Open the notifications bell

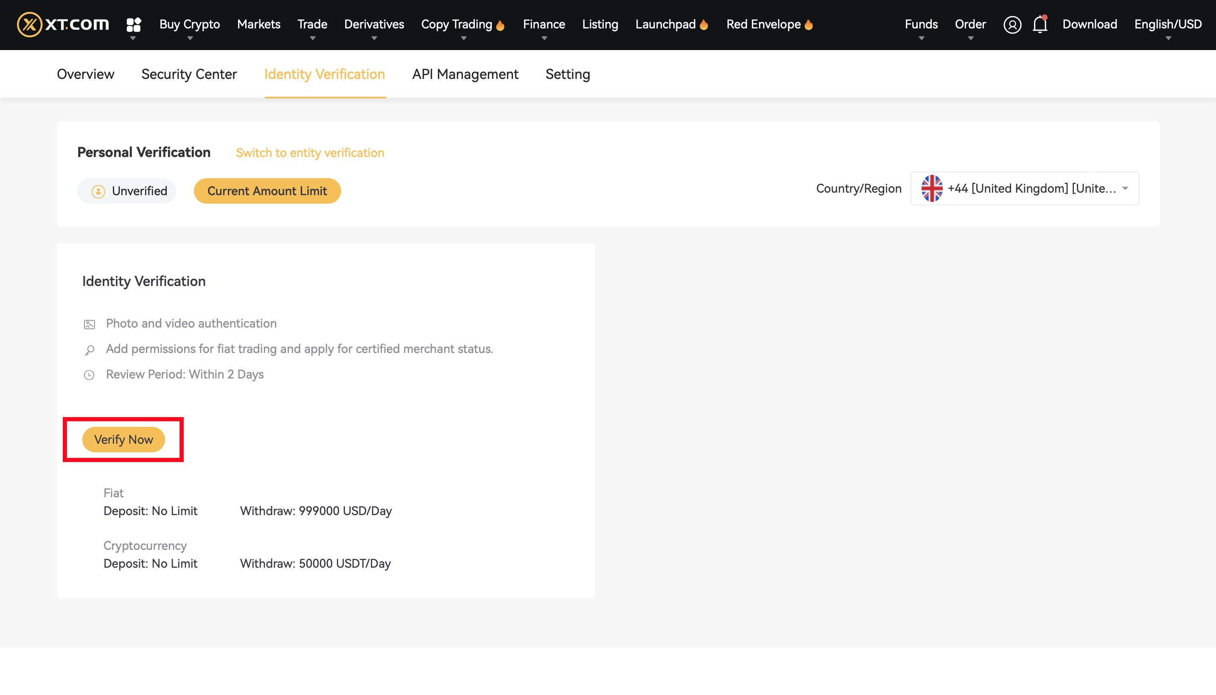[x=1040, y=24]
